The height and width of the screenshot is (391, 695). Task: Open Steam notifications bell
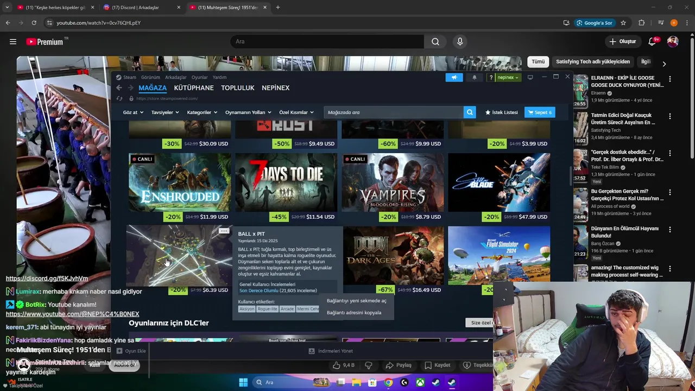474,77
